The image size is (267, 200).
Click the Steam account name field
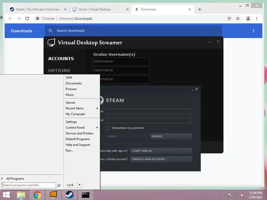pyautogui.click(x=149, y=111)
